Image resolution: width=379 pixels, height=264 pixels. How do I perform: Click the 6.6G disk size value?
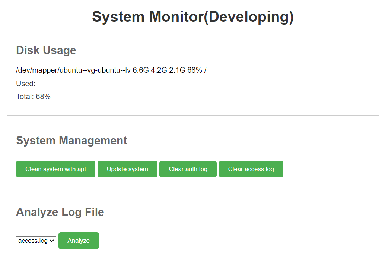(141, 70)
